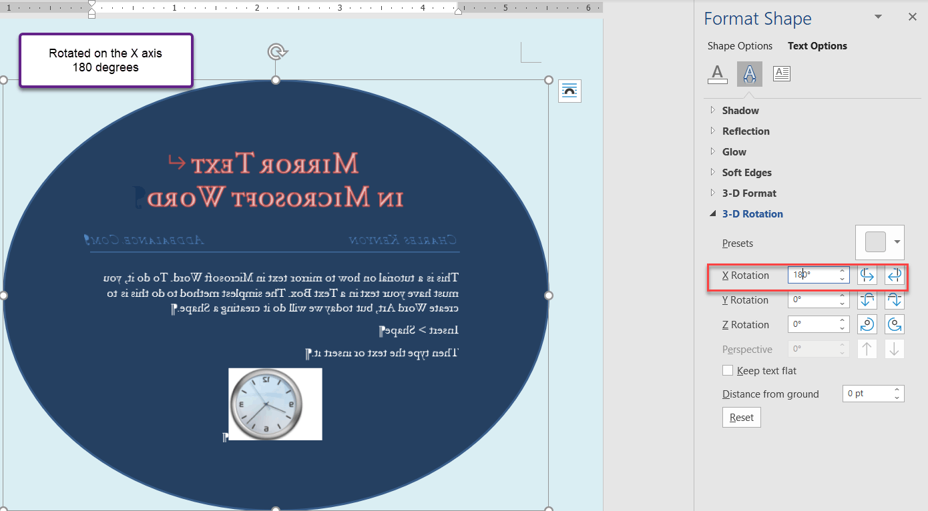928x511 pixels.
Task: Click the Y Rotation tilt-up icon button
Action: [867, 300]
